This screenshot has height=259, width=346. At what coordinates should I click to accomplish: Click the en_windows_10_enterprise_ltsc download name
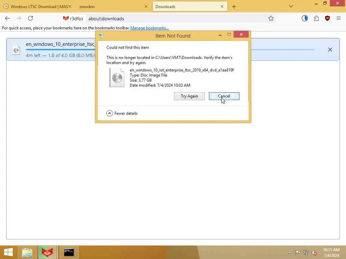pyautogui.click(x=60, y=44)
